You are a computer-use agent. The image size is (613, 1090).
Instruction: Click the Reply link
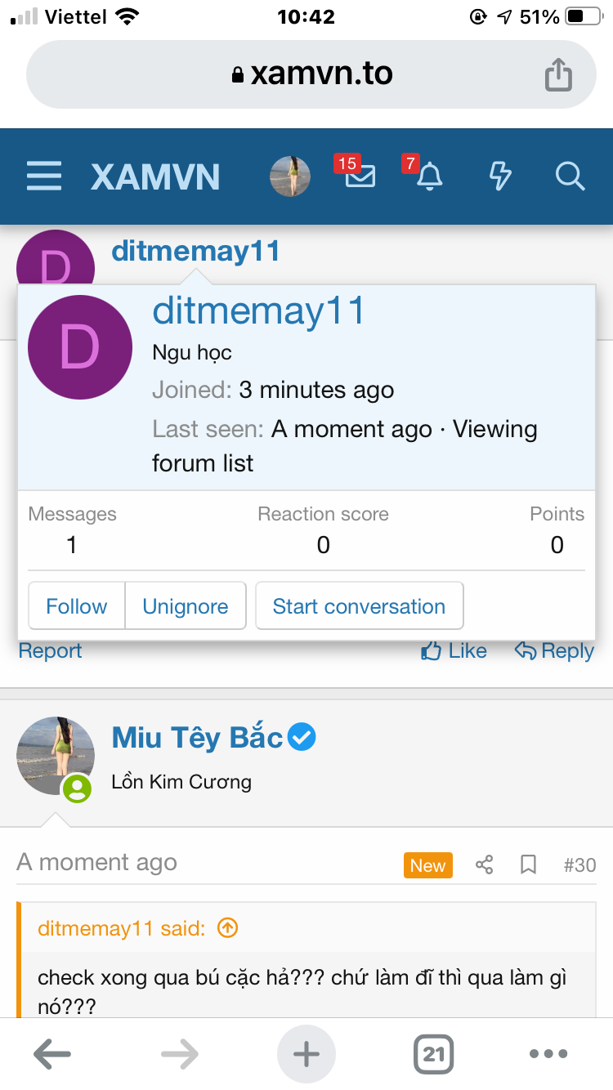coord(554,651)
